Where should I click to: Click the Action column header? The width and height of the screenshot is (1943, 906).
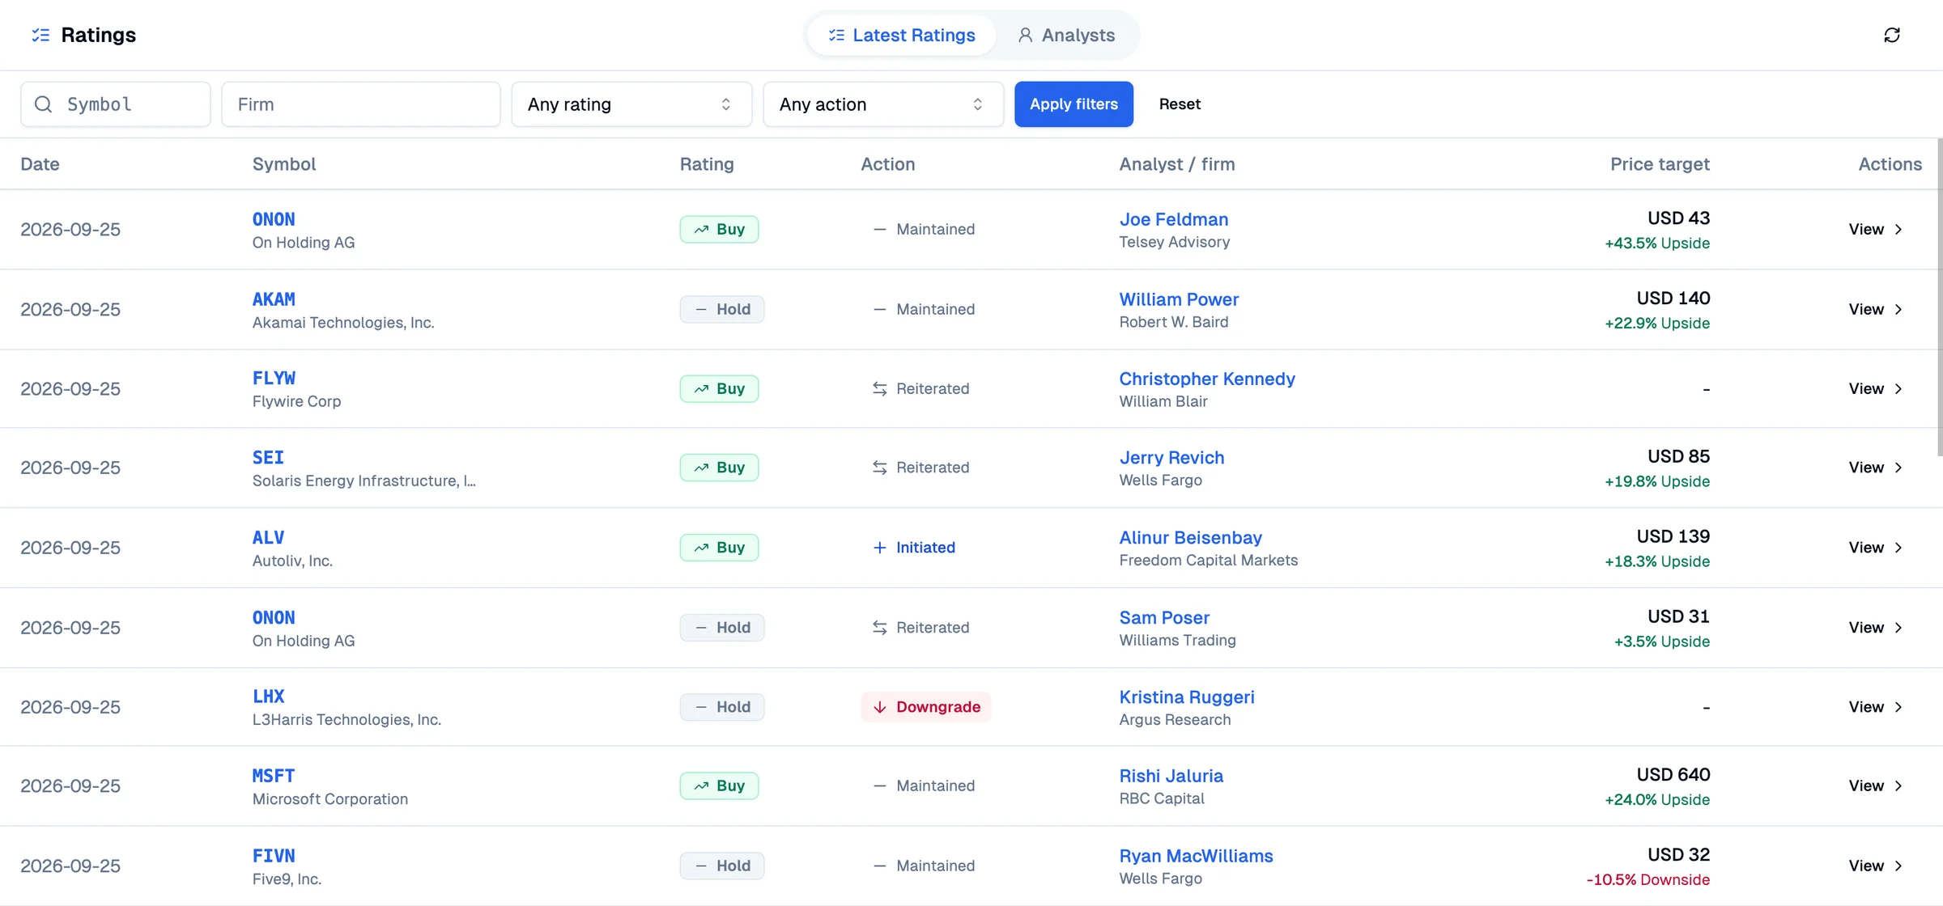tap(888, 164)
